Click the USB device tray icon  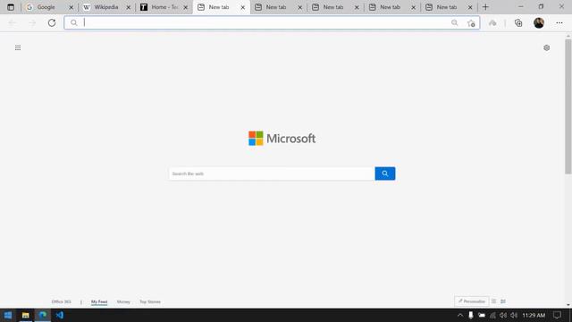click(471, 315)
